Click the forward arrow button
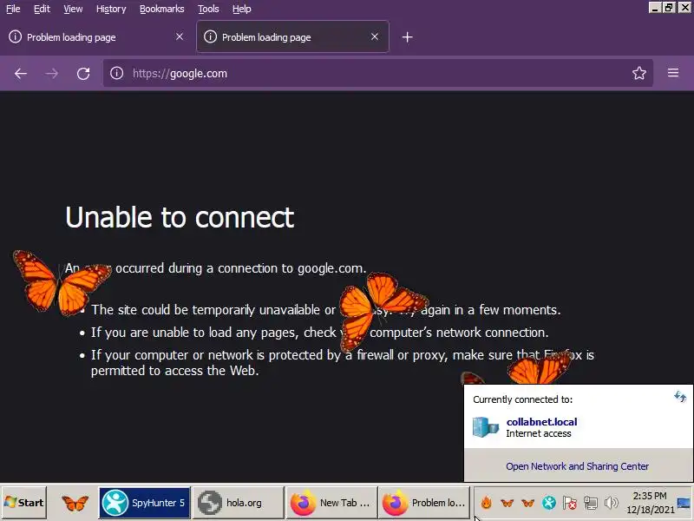 click(52, 74)
